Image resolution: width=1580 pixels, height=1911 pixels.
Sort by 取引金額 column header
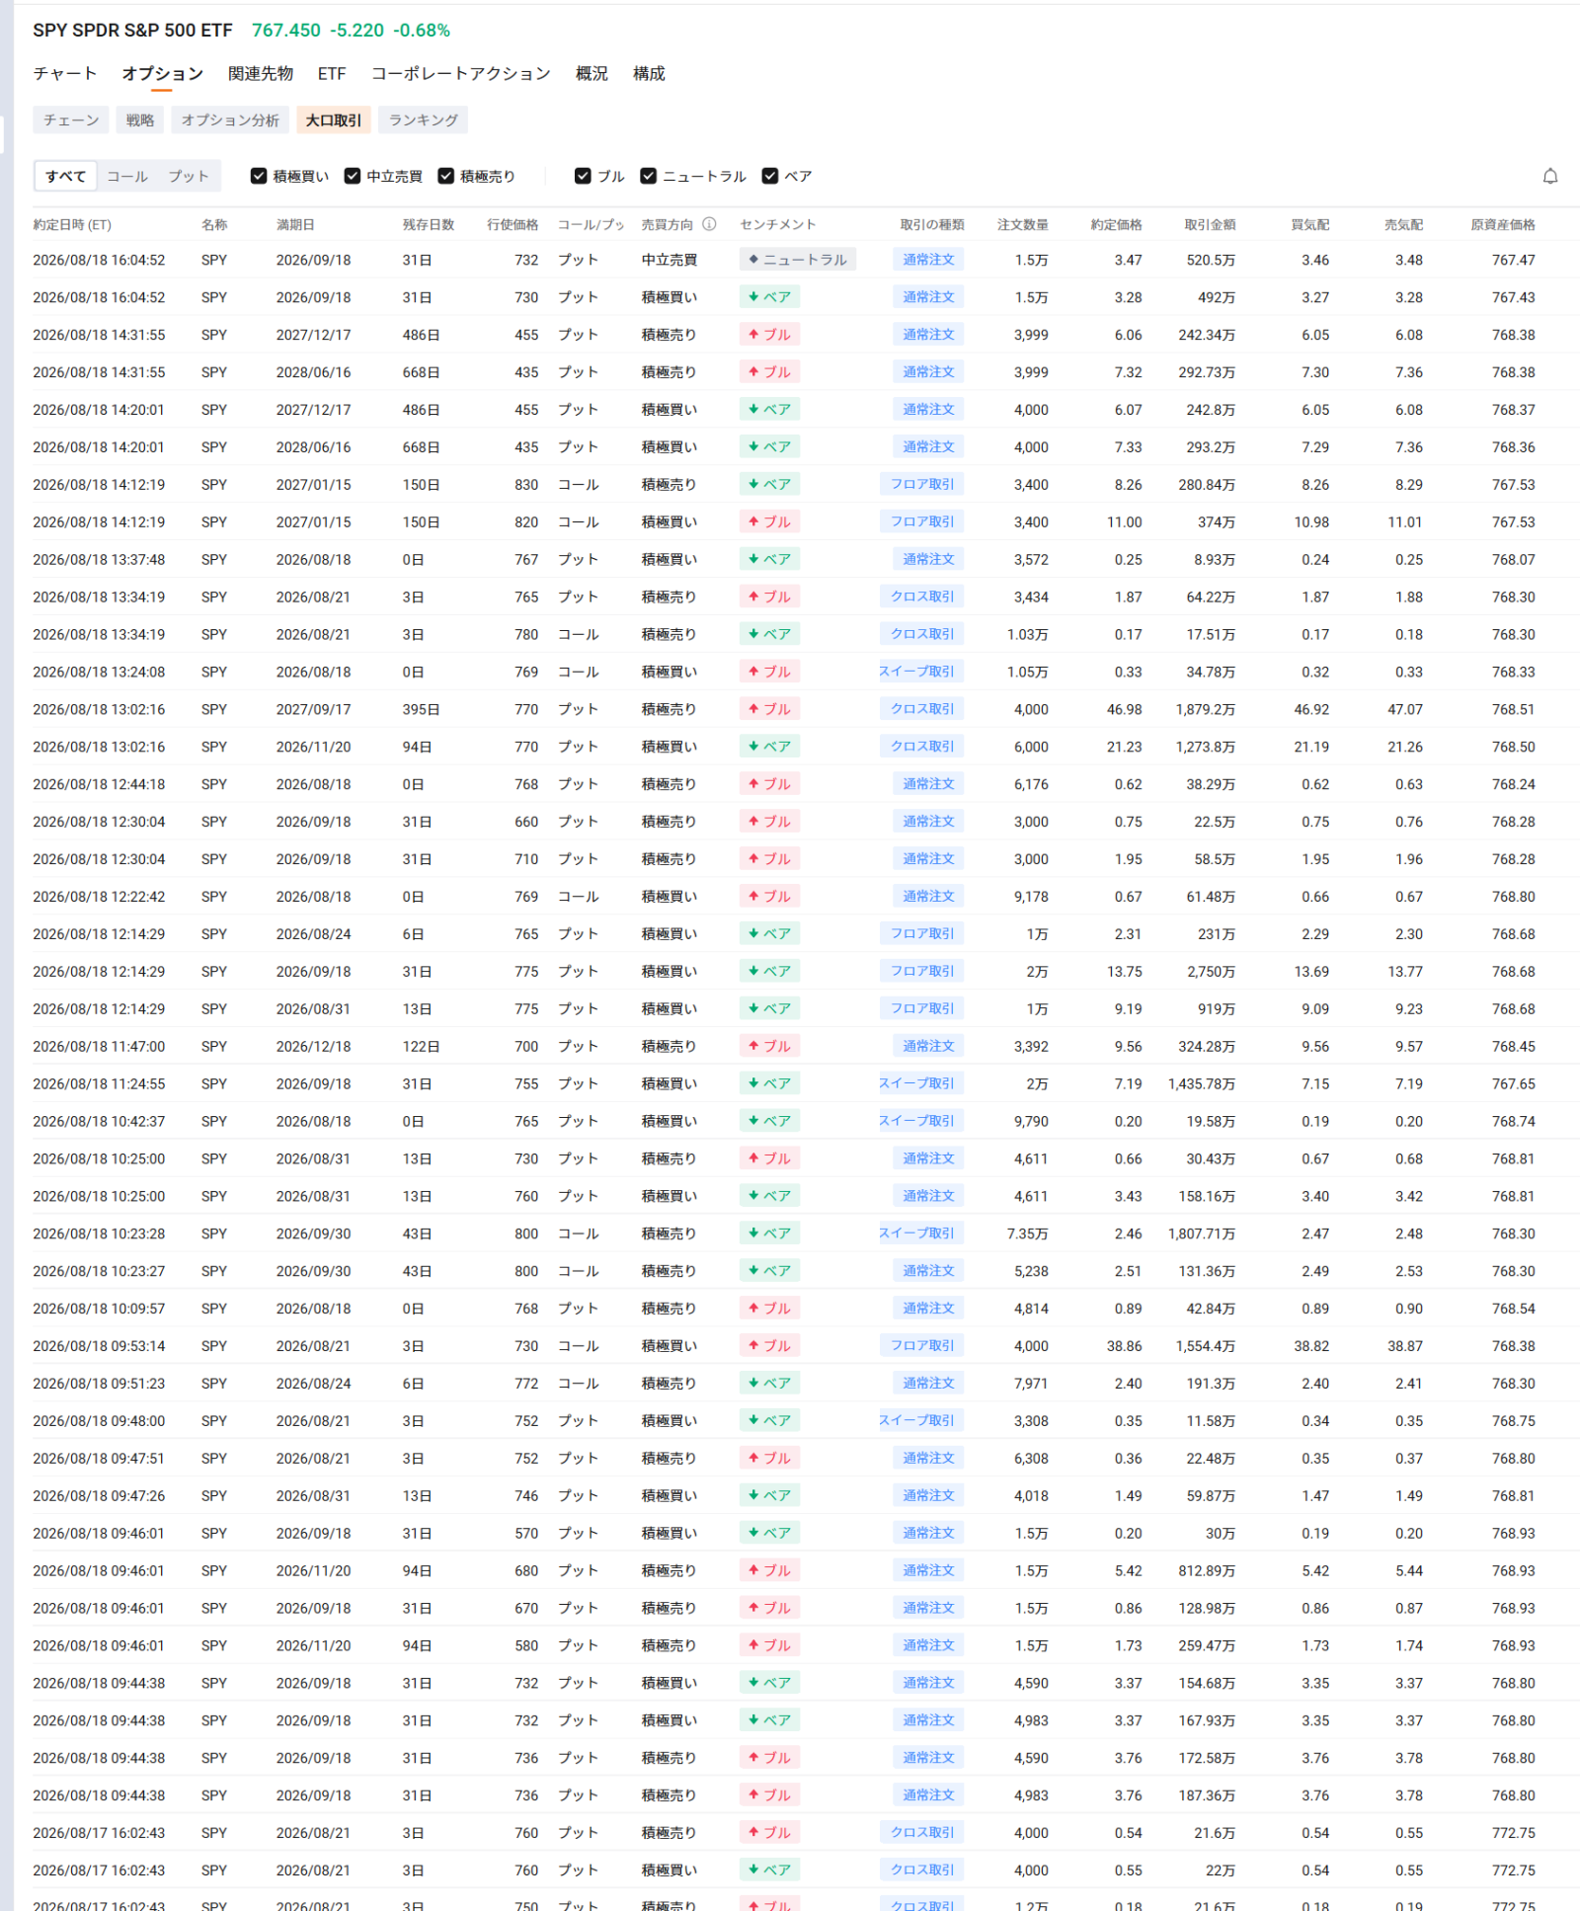[x=1210, y=224]
